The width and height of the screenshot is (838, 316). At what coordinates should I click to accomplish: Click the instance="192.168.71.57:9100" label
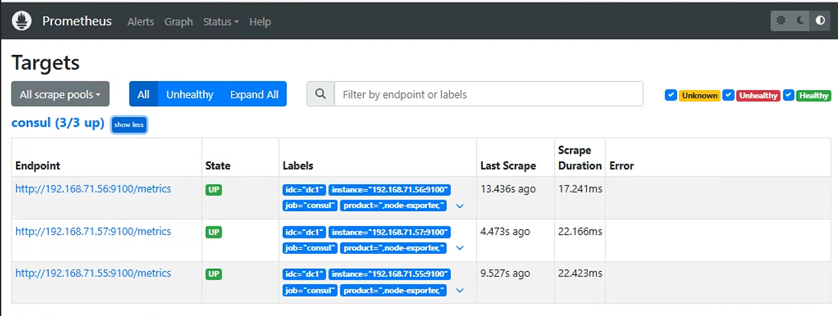tap(389, 232)
